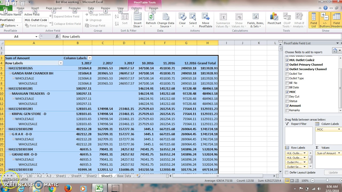This screenshot has width=342, height=192.
Task: Insert a new worksheet tab icon
Action: pos(138,176)
